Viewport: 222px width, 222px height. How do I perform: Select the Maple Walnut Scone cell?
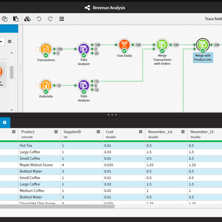point(40,165)
